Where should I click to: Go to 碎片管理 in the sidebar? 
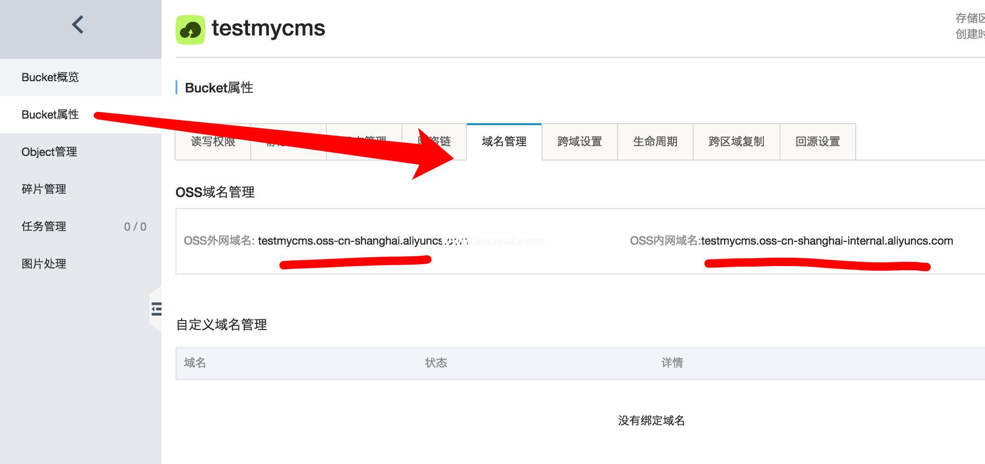pos(81,190)
